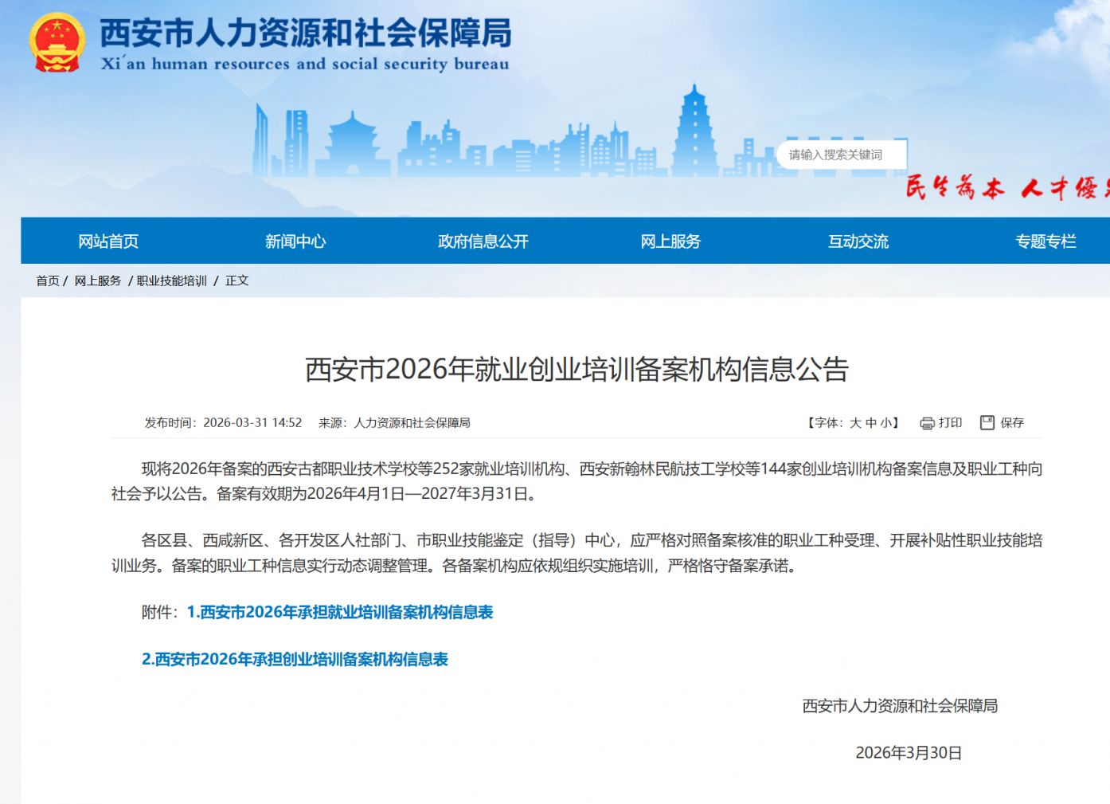Open attachment 2 创业培训备案机构信息表
Image resolution: width=1110 pixels, height=804 pixels.
[295, 659]
